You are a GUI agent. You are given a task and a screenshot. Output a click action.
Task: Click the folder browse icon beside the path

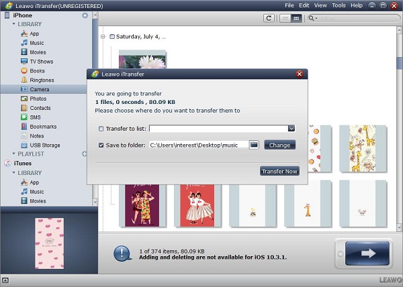[x=254, y=145]
